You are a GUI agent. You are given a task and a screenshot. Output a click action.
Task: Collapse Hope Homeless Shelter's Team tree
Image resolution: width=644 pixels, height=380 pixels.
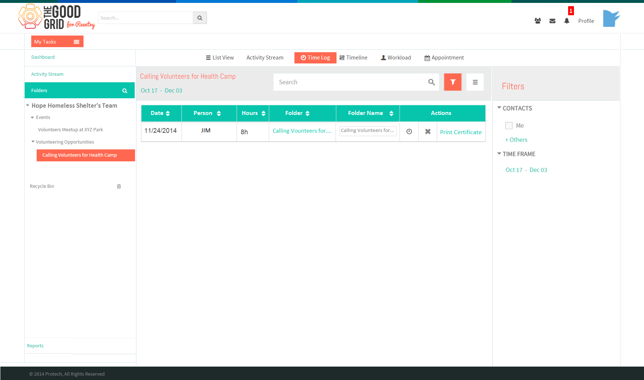click(x=28, y=106)
